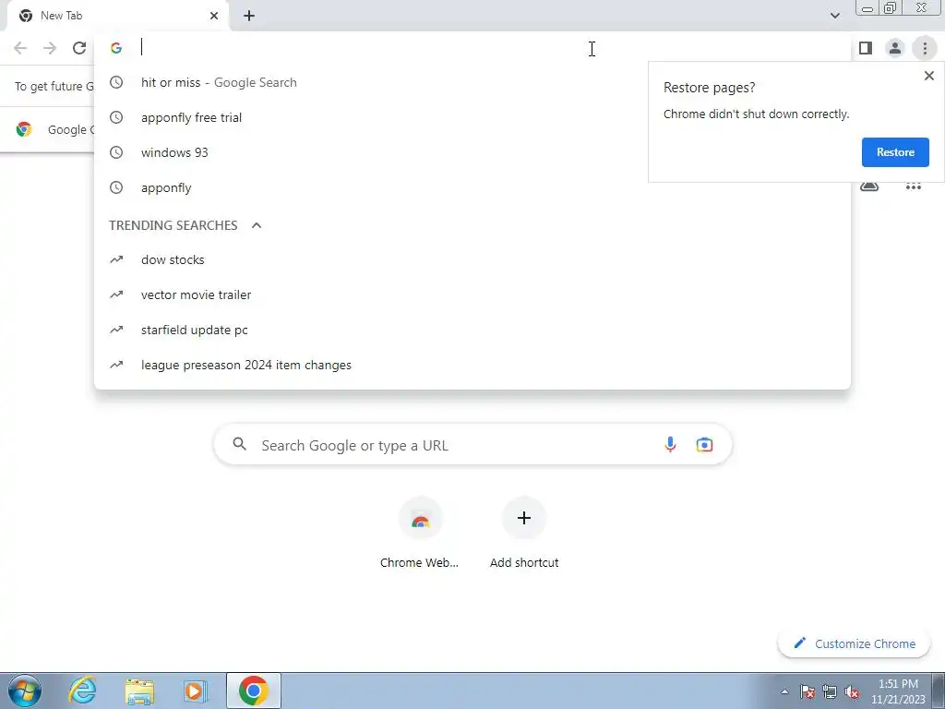Open the tab search dropdown arrow
Viewport: 945px width, 709px height.
tap(834, 16)
